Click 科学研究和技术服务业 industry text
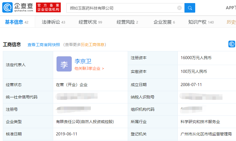This screenshot has height=141, width=236. 200,122
